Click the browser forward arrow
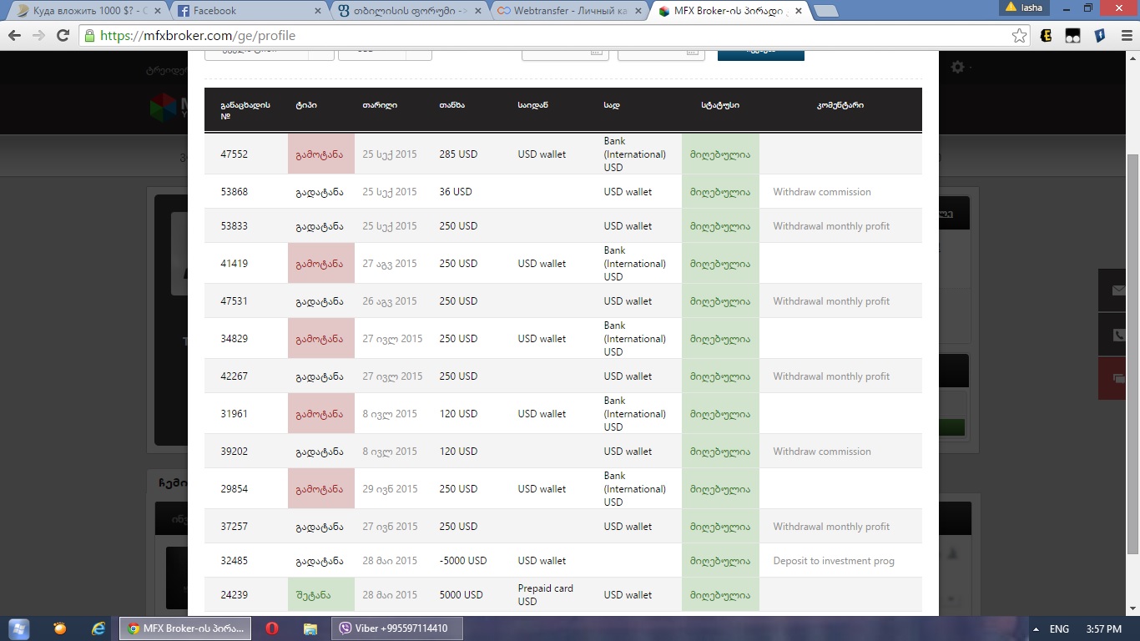The width and height of the screenshot is (1140, 641). click(38, 36)
